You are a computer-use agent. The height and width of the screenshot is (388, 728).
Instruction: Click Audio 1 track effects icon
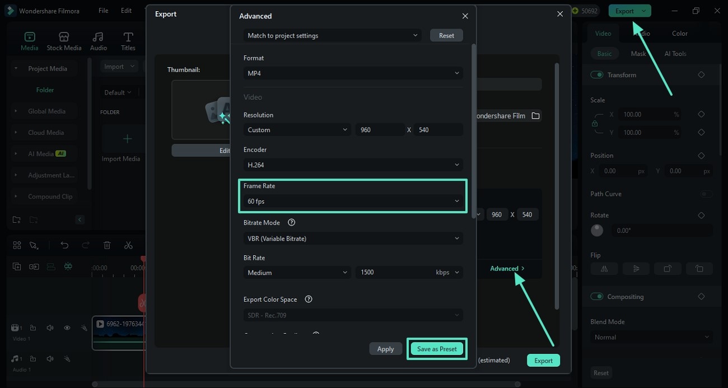[67, 359]
